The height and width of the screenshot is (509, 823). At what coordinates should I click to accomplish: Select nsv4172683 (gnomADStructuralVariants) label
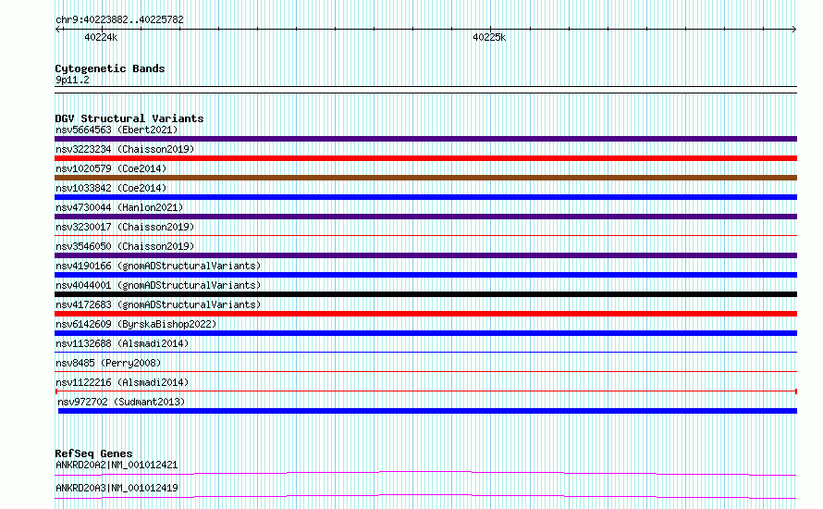click(x=158, y=304)
